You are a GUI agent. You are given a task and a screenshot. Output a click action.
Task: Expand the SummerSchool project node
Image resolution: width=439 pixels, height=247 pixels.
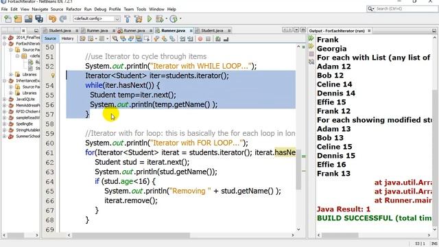(5, 136)
